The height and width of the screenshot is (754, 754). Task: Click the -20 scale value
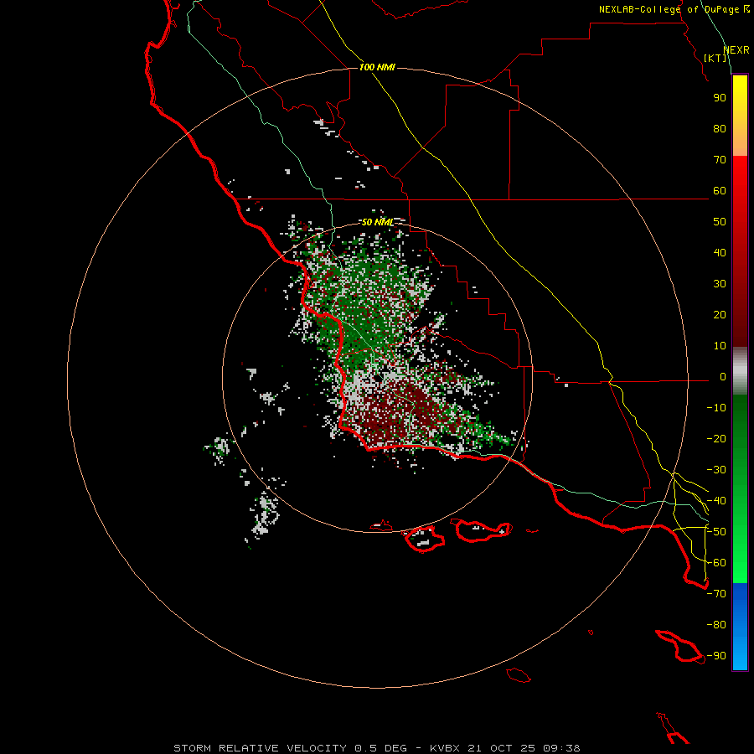(x=716, y=438)
